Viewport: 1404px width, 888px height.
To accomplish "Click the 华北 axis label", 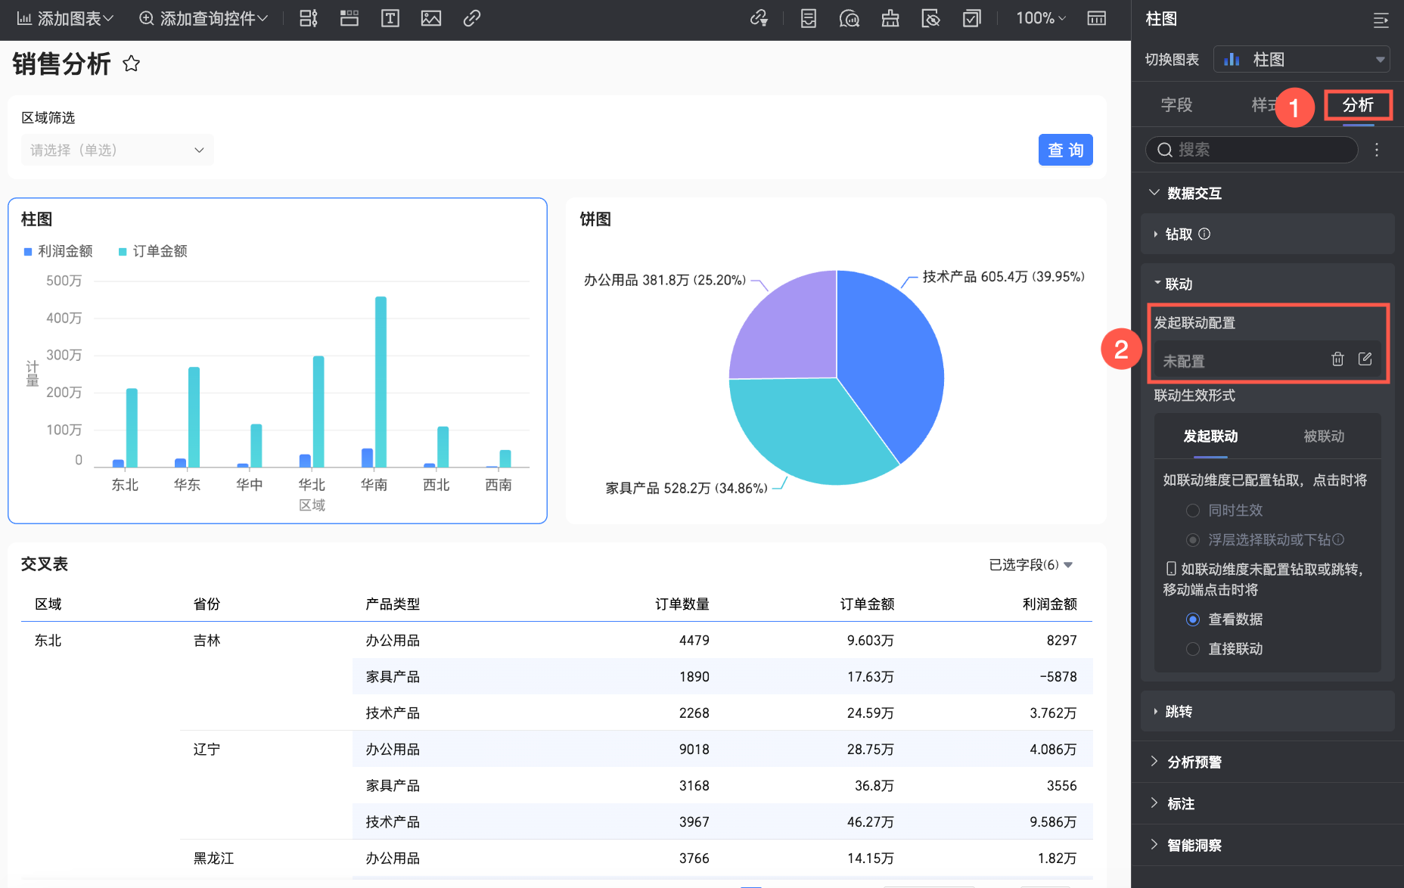I will tap(312, 484).
